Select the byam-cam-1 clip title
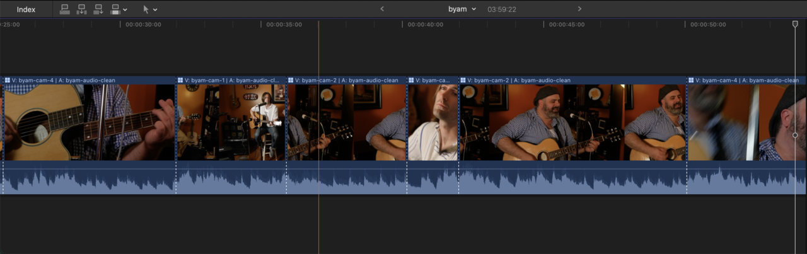The image size is (807, 254). [232, 81]
